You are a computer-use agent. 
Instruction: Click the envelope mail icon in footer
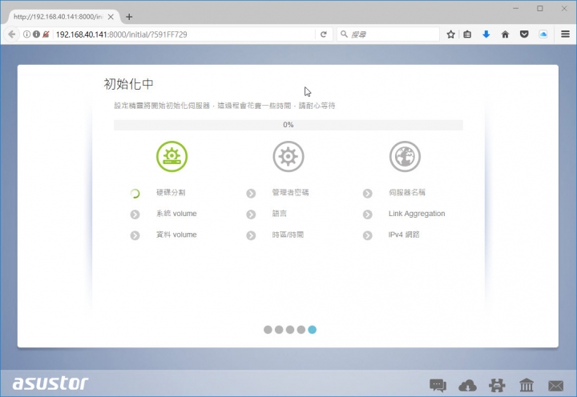pyautogui.click(x=555, y=386)
